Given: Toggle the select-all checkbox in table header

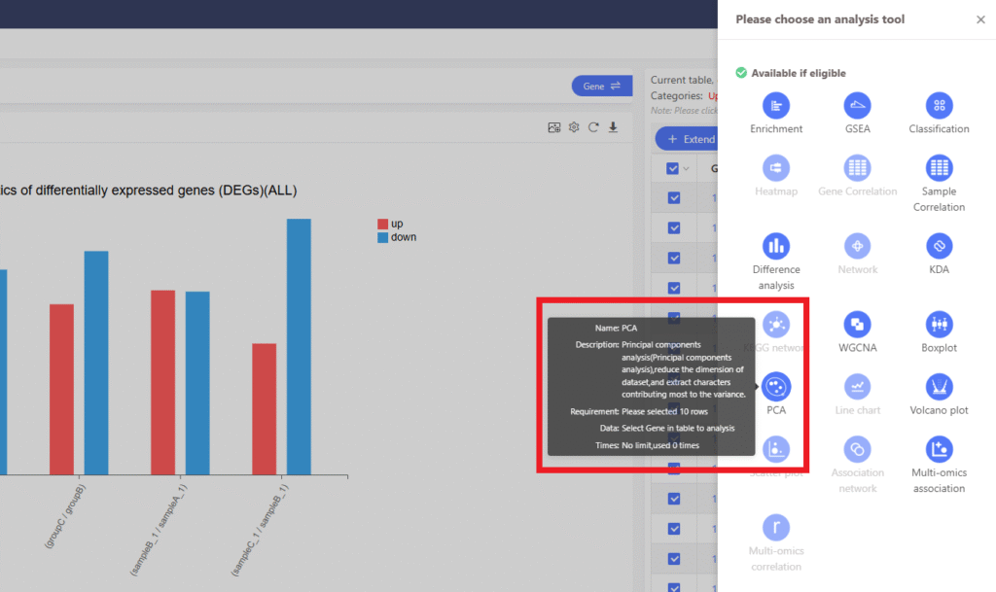Looking at the screenshot, I should [x=673, y=168].
